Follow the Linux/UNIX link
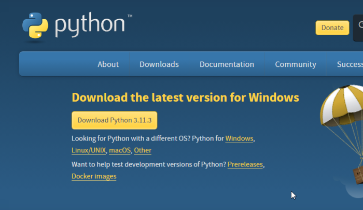363x210 pixels. pos(89,150)
